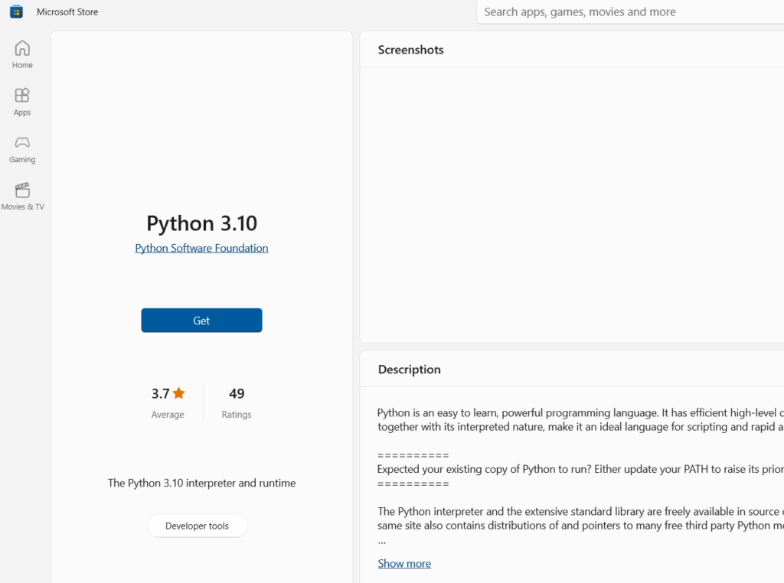Screen dimensions: 784x583
Task: Focus the Search apps, games, movies field
Action: (630, 12)
